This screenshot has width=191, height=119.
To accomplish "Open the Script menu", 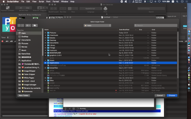I will click(x=41, y=2).
